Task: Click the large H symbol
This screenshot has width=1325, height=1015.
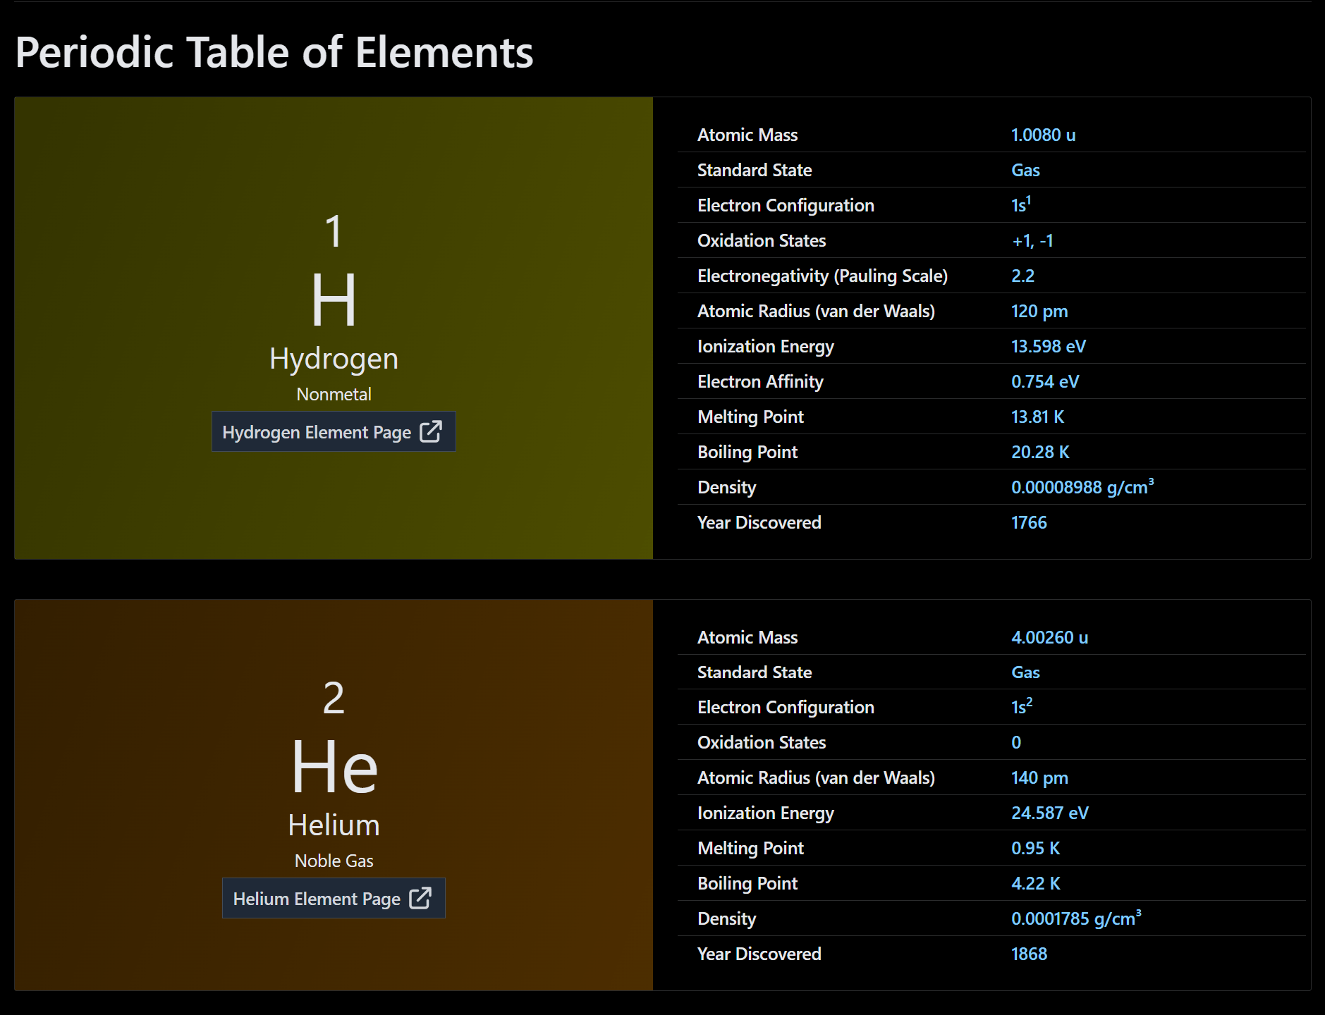Action: [334, 300]
